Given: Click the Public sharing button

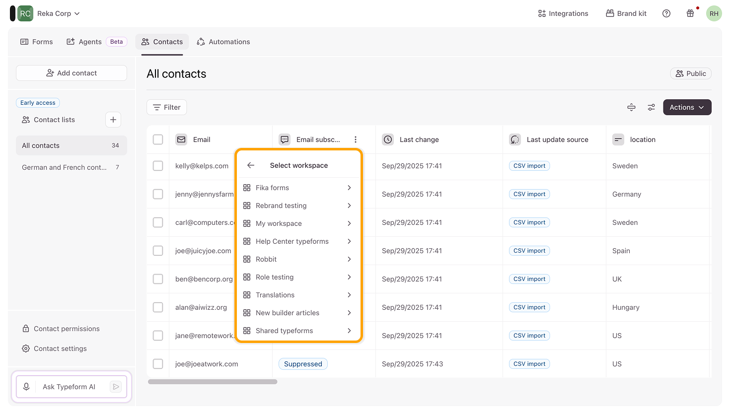Looking at the screenshot, I should (691, 73).
